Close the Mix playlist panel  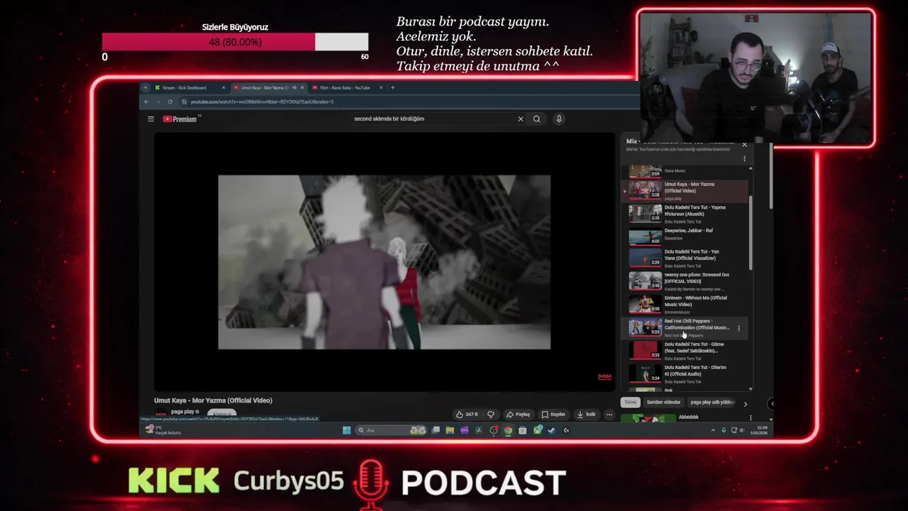[744, 144]
